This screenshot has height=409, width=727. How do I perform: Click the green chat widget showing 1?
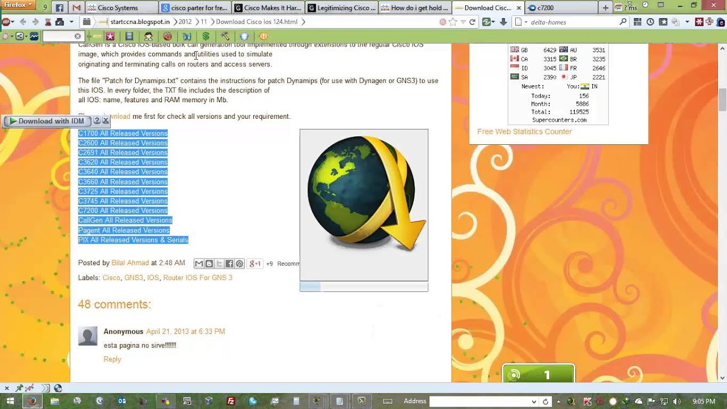(538, 375)
